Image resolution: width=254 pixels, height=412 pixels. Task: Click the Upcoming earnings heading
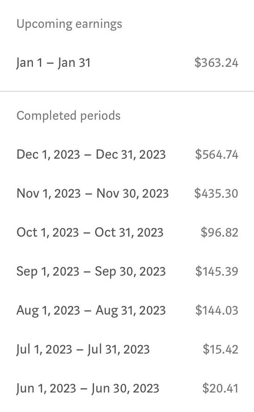click(x=69, y=24)
